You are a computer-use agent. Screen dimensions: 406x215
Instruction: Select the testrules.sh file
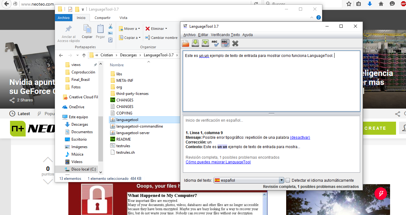[125, 152]
